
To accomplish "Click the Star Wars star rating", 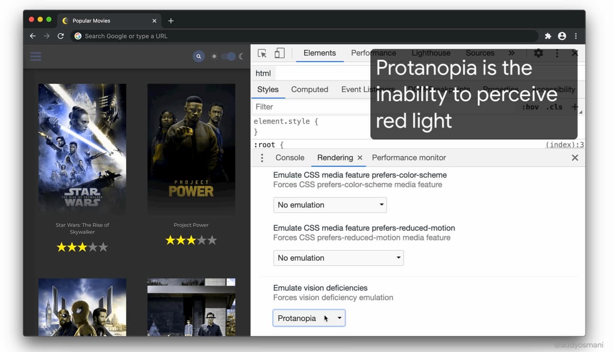I will pos(82,247).
